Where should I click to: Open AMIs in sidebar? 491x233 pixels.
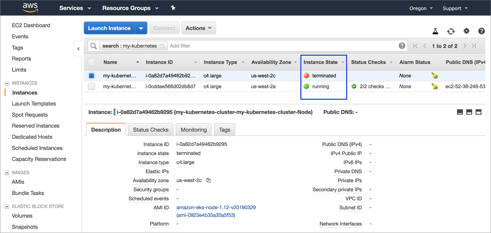click(x=18, y=182)
